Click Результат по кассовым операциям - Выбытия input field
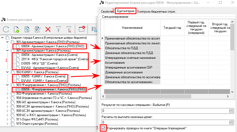Image resolution: width=237 pixels, height=132 pixels. (165, 111)
